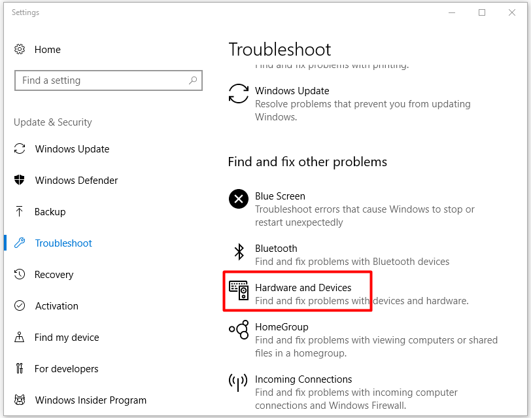Screen dimensions: 531x418
Task: Click the Incoming Connections antenna icon
Action: click(x=239, y=382)
